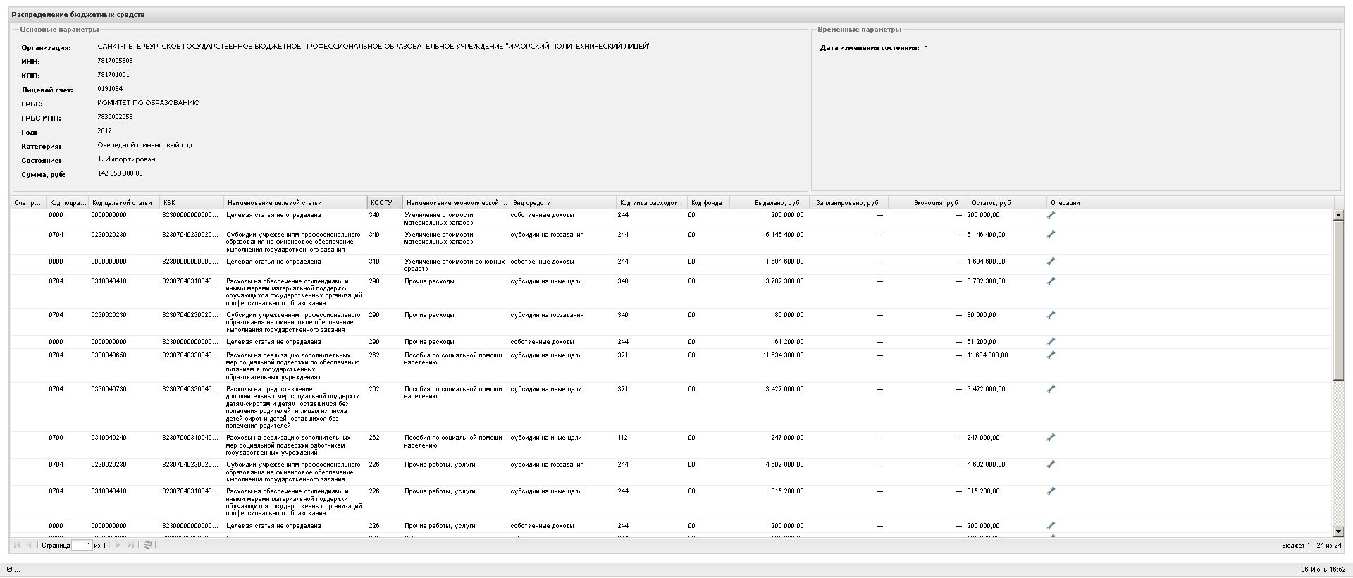Viewport: 1353px width, 578px height.
Task: Click amount 11 634 300,00 in Выделено column
Action: pyautogui.click(x=783, y=355)
